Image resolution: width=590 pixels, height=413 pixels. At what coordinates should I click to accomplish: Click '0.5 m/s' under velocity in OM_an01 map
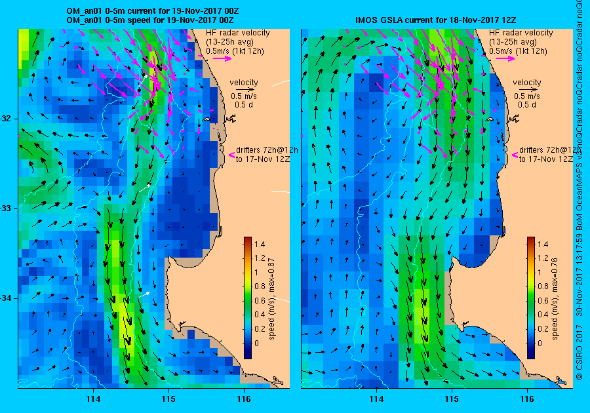[244, 96]
